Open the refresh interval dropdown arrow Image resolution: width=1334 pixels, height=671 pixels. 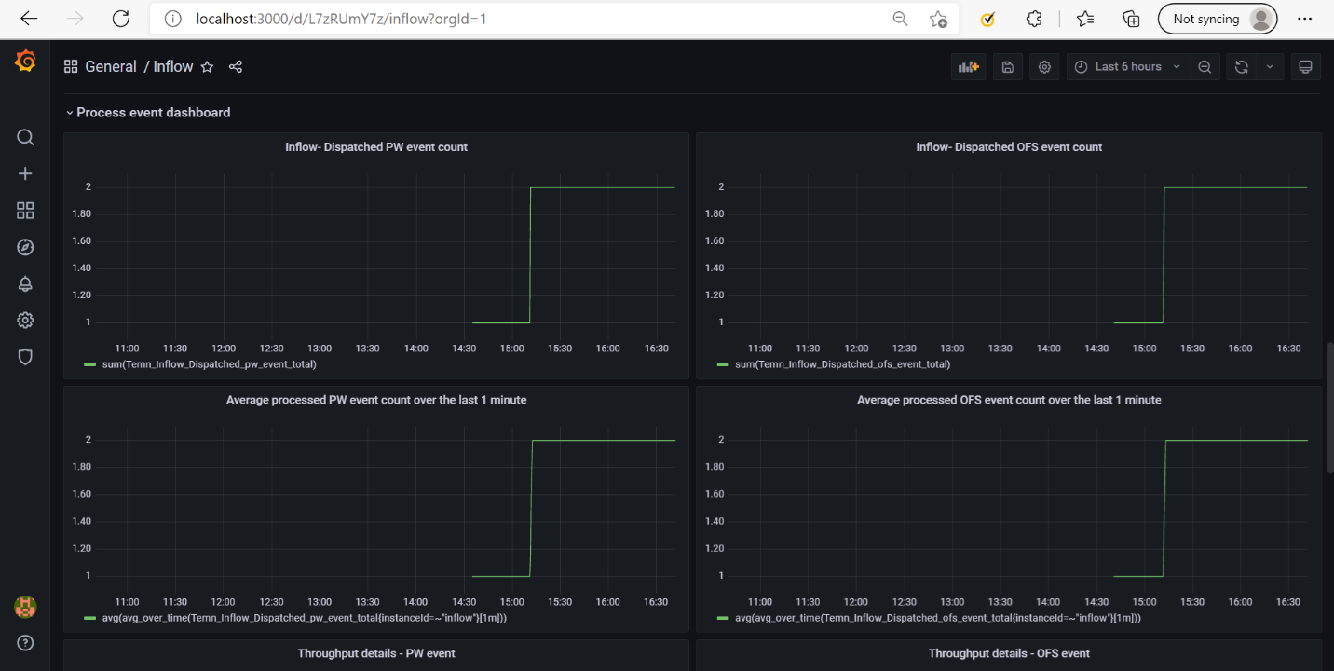coord(1270,67)
